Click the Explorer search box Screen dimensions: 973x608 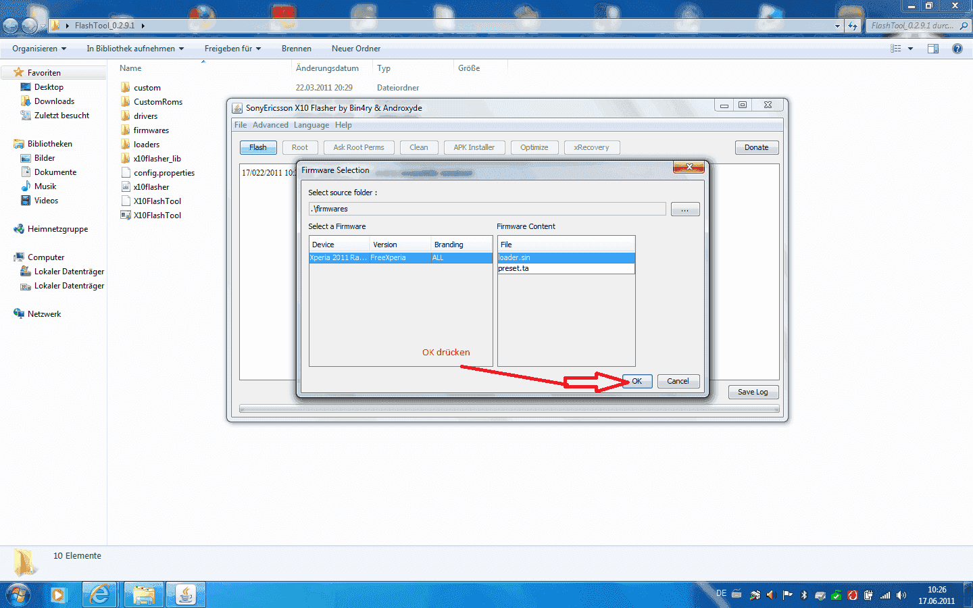pos(919,26)
